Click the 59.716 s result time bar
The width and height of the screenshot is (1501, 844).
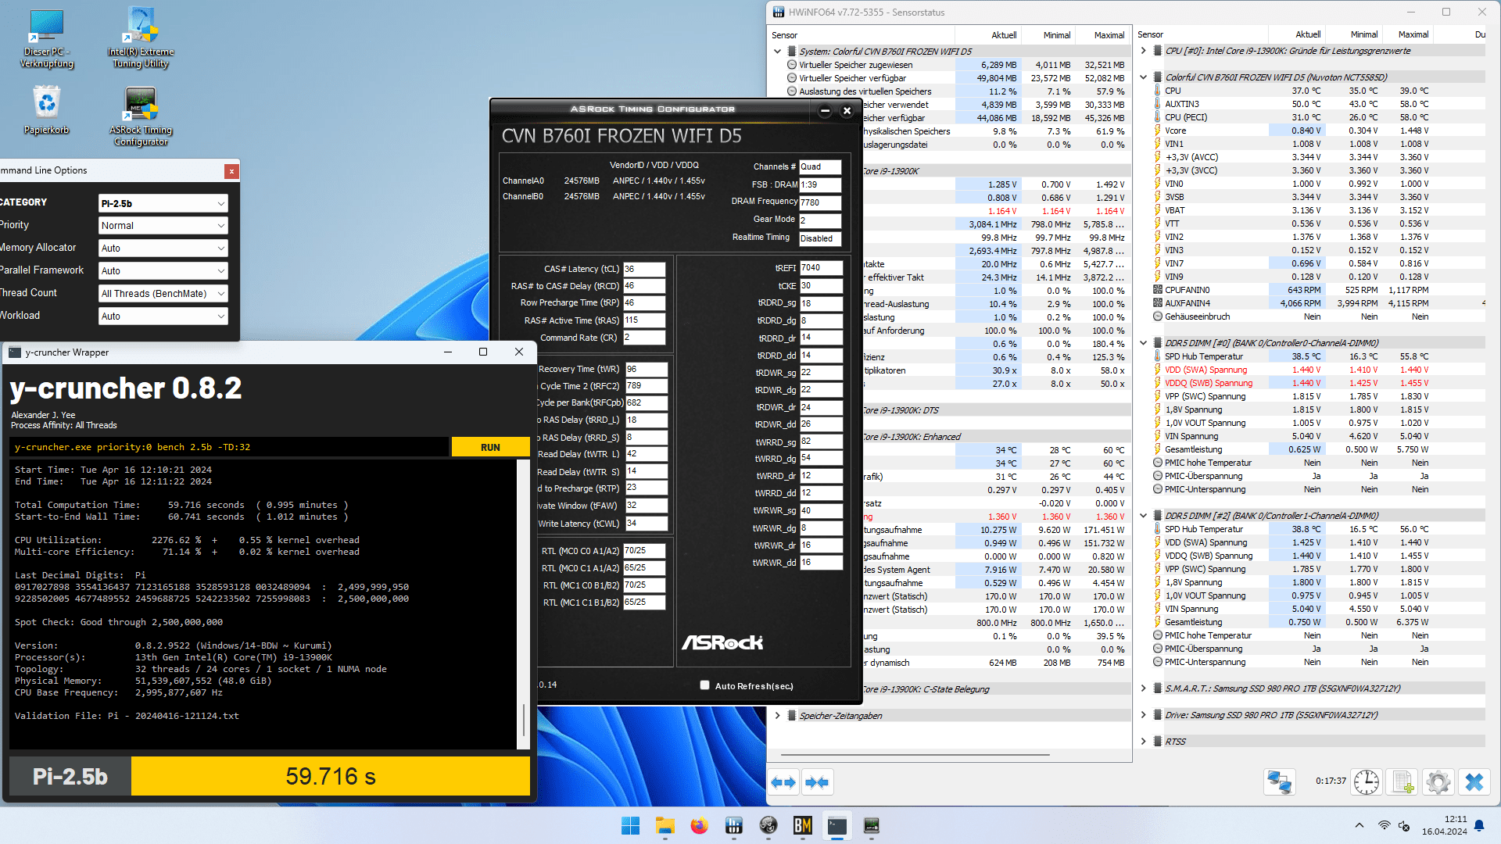click(x=331, y=776)
